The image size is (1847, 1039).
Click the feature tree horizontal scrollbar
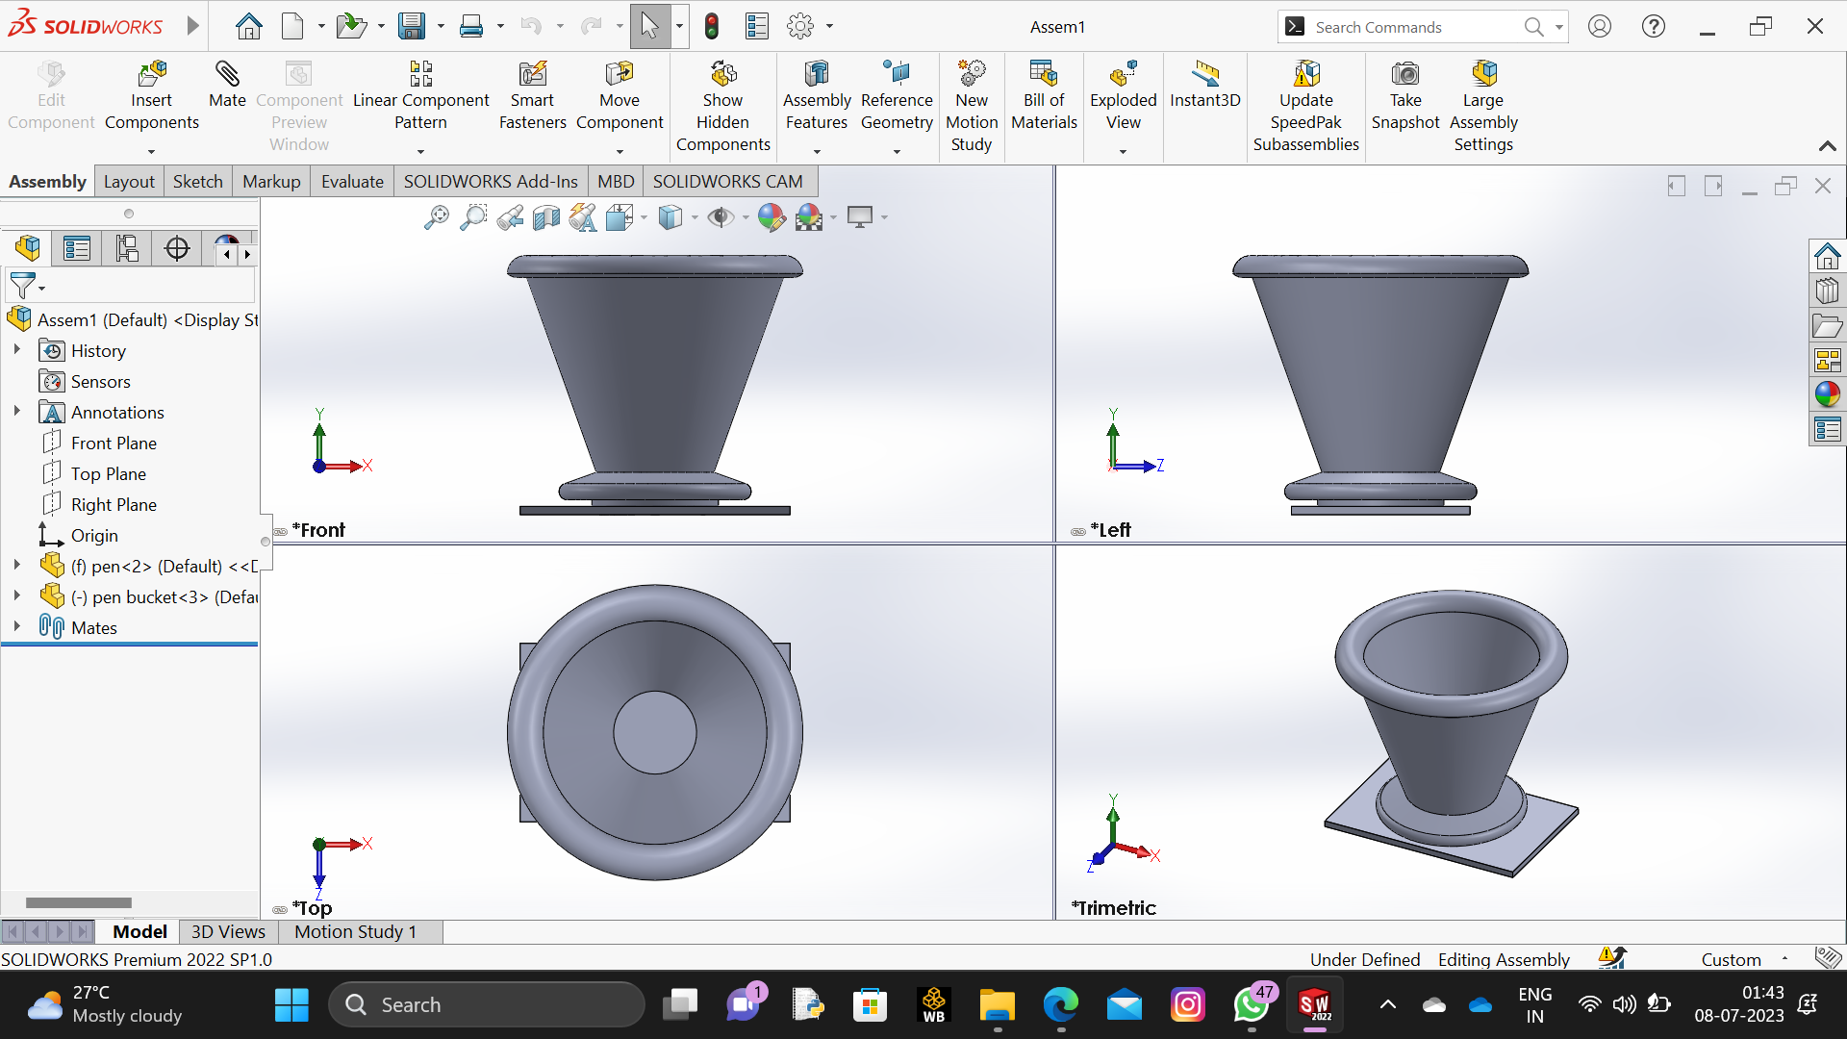pyautogui.click(x=79, y=902)
